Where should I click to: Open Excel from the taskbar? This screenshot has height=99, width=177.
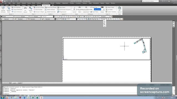(x=37, y=98)
